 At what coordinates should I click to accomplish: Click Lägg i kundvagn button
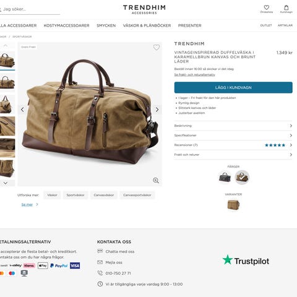pyautogui.click(x=233, y=87)
